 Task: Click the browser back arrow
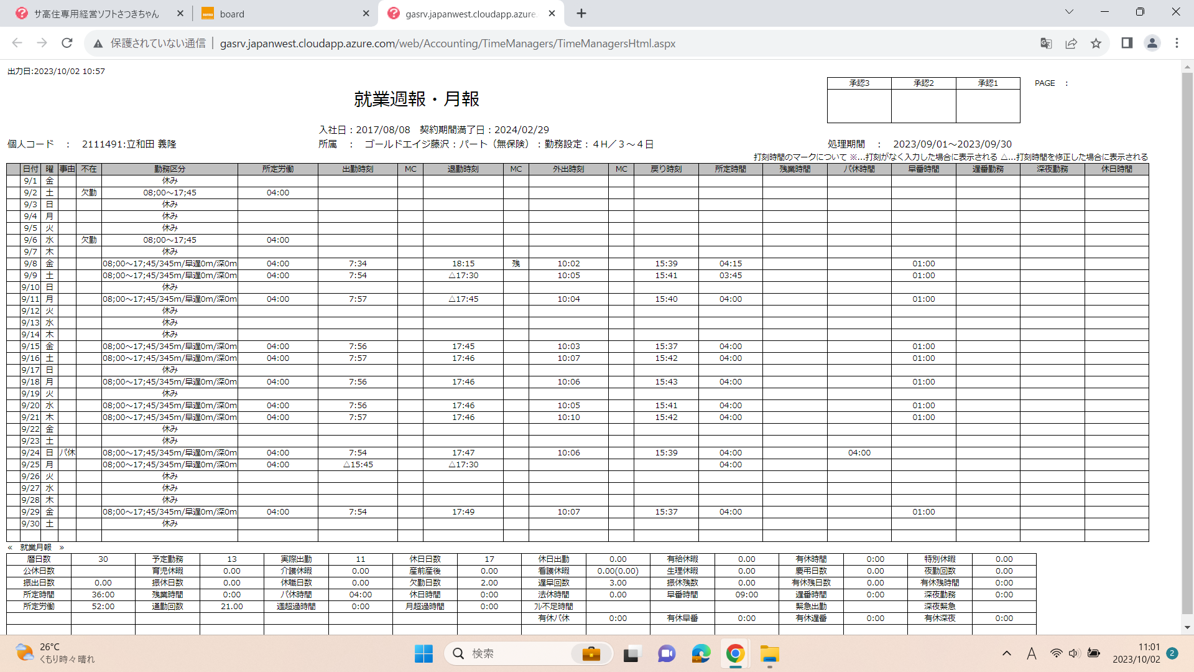click(17, 43)
